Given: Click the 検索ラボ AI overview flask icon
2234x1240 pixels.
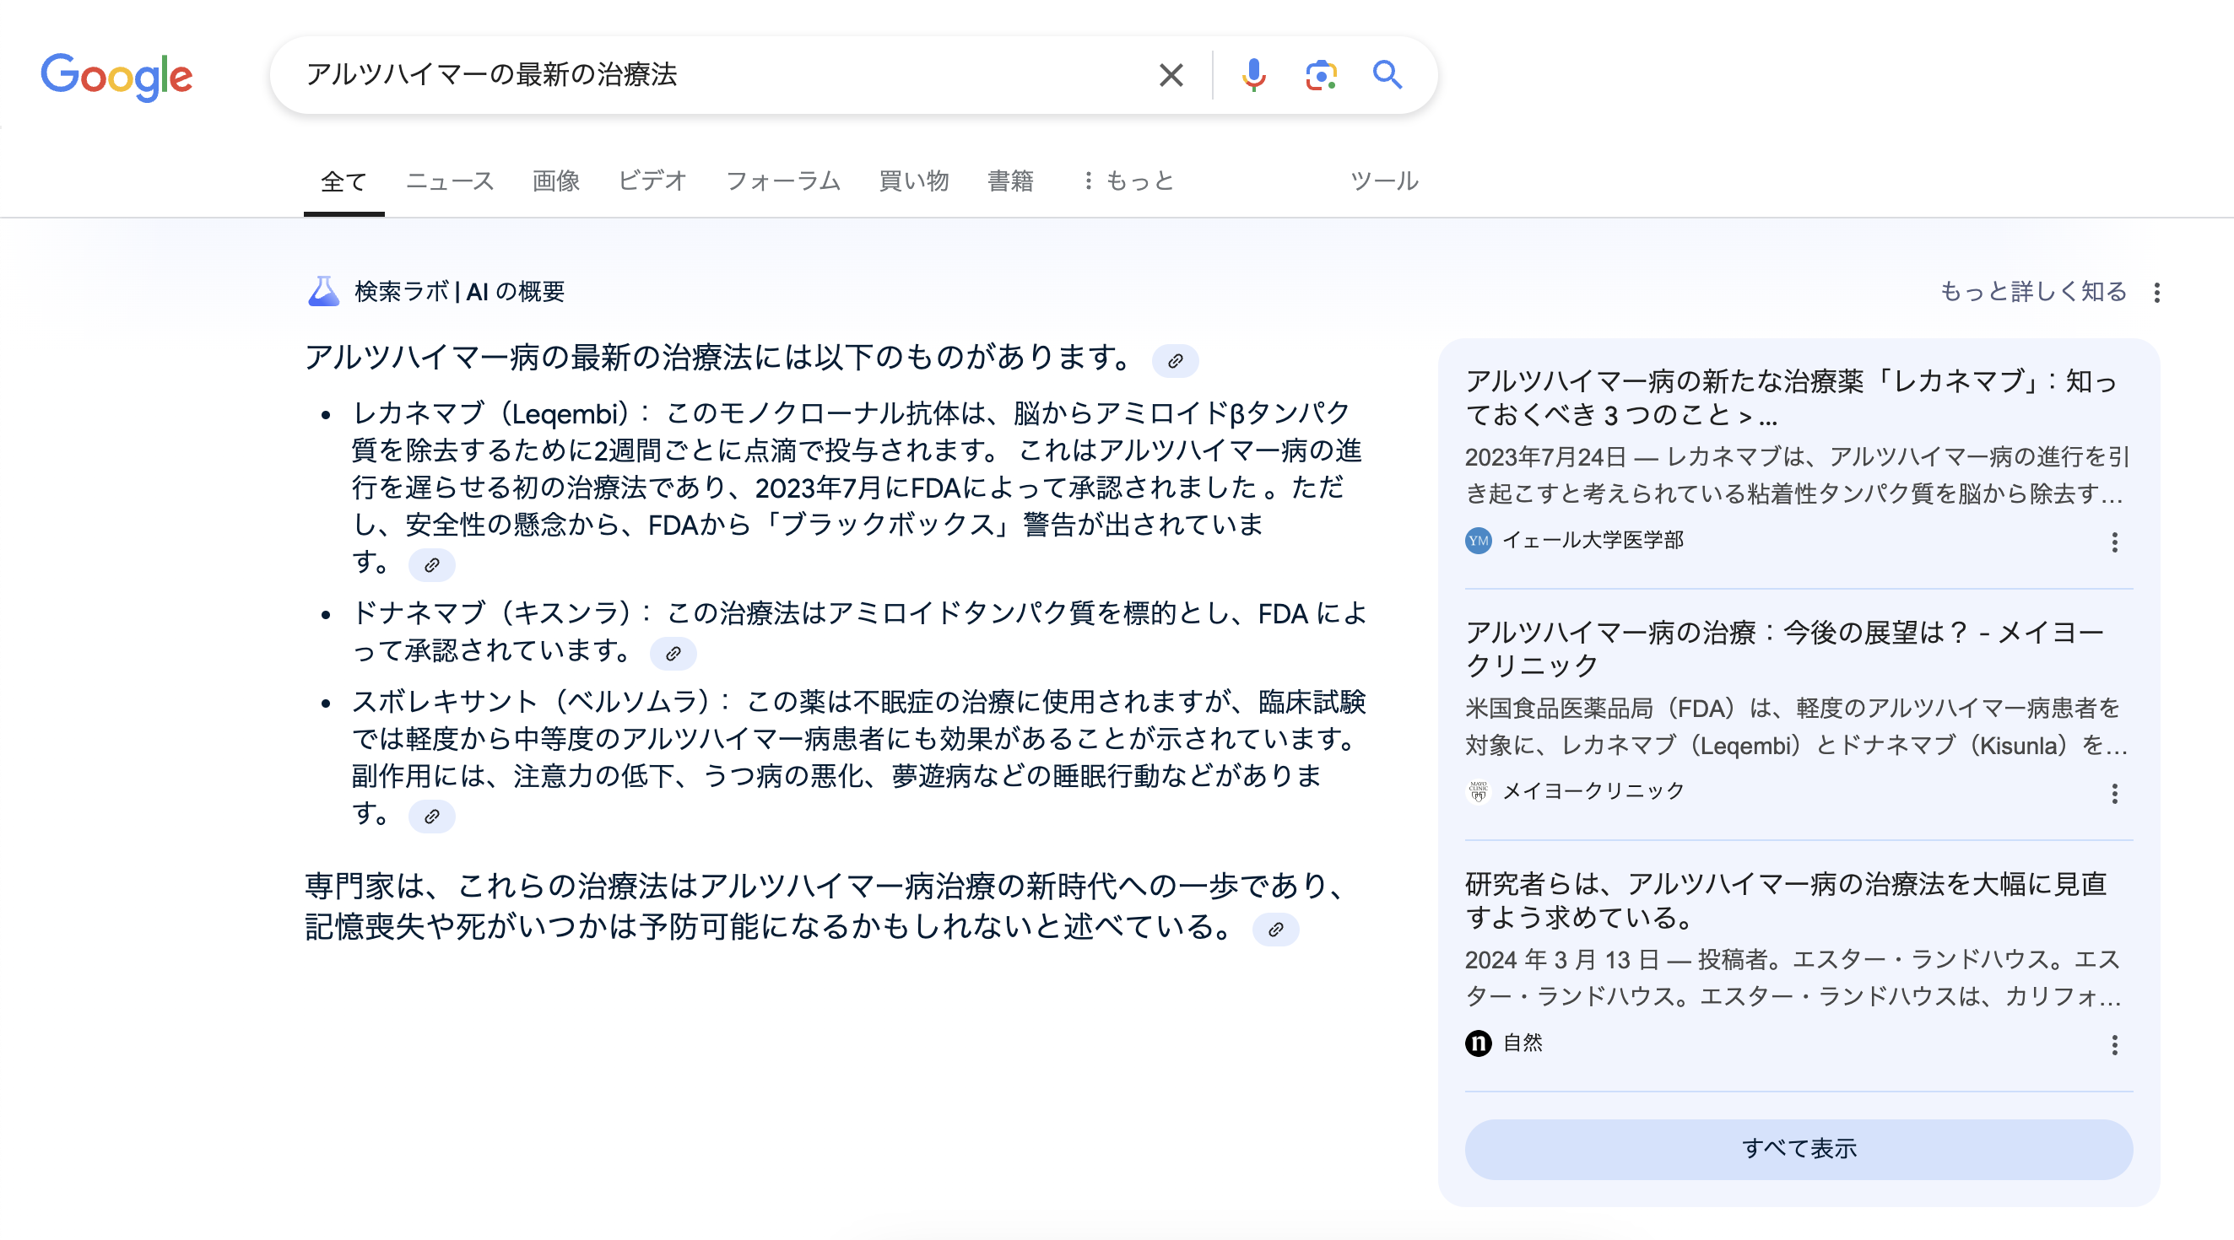Looking at the screenshot, I should (x=322, y=291).
